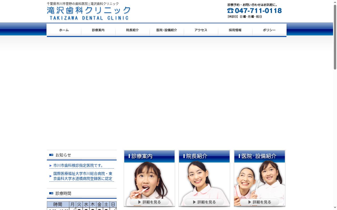Click the 診療予約・お問い合わせはお気軽に text
This screenshot has height=210, width=337.
pyautogui.click(x=252, y=5)
